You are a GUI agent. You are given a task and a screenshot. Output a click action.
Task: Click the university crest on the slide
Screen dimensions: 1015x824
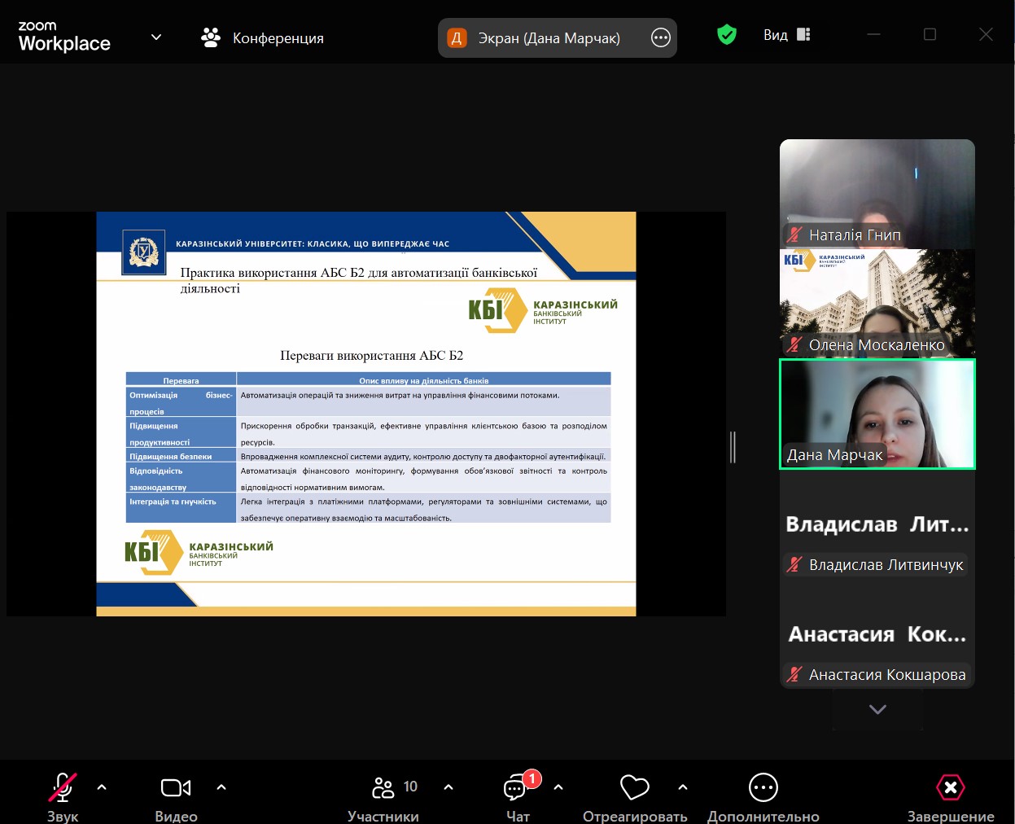point(144,251)
